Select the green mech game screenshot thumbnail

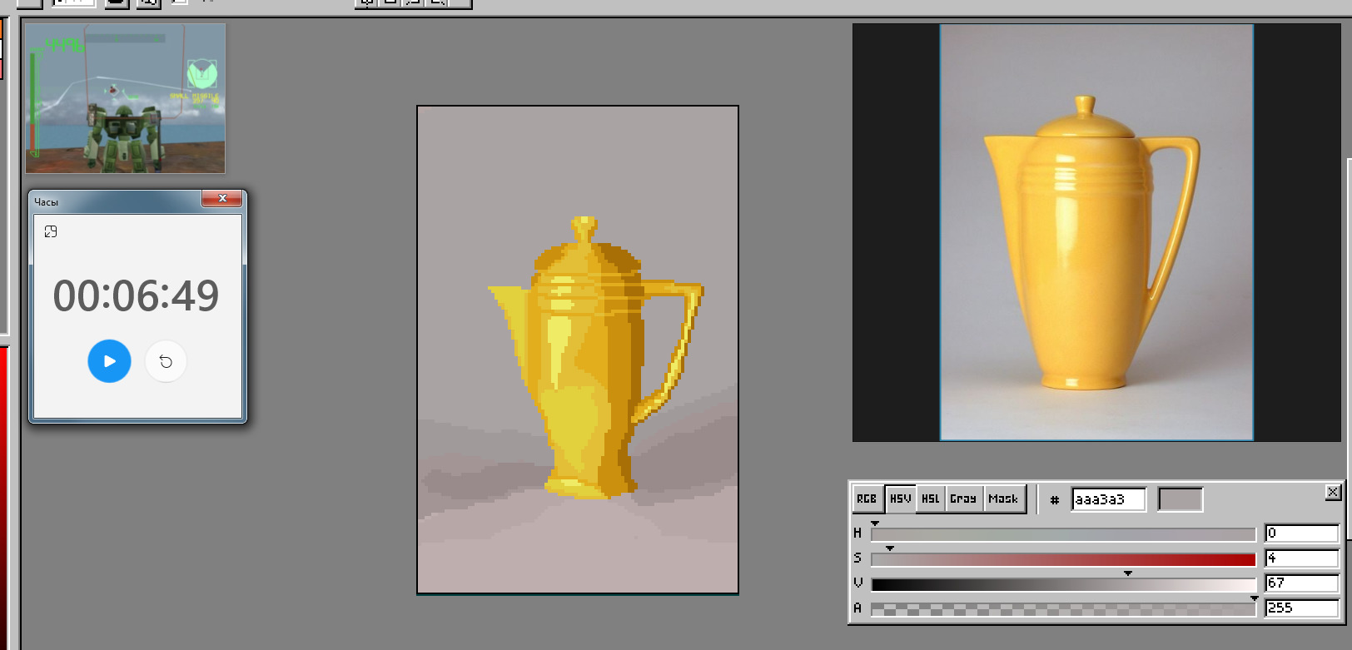click(125, 98)
